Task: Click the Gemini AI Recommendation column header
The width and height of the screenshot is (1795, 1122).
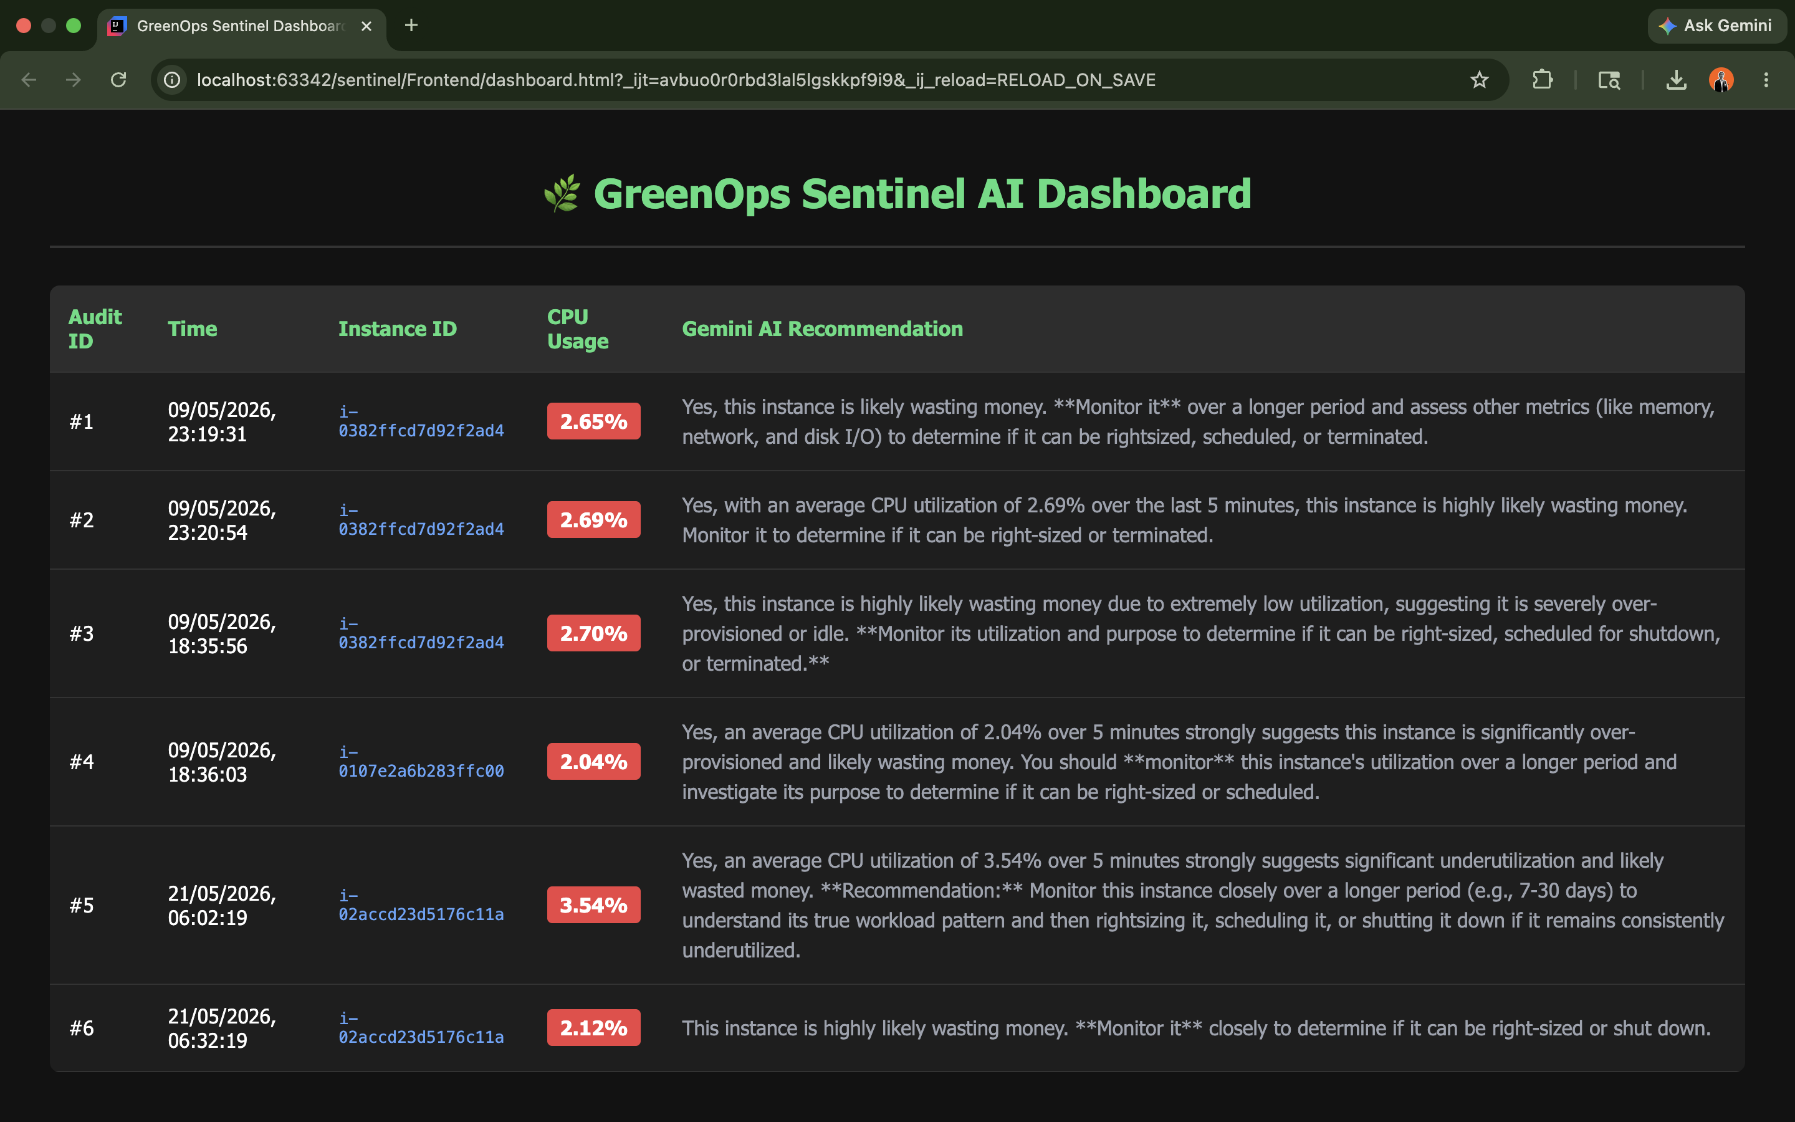Action: [x=823, y=328]
